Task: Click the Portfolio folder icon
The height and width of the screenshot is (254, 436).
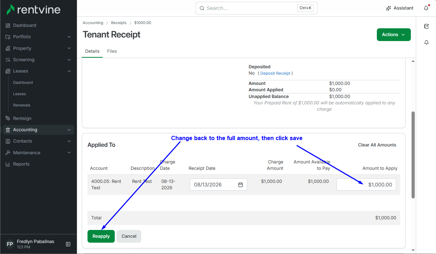Action: coord(8,37)
